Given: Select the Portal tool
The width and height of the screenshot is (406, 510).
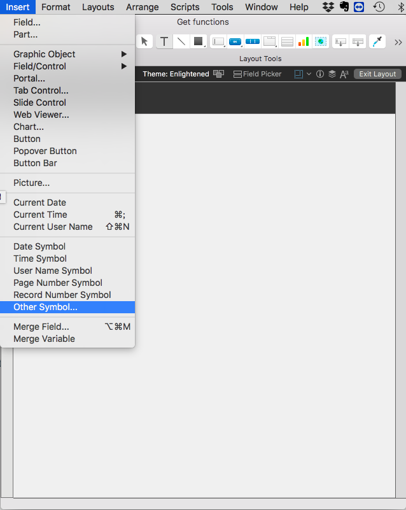Looking at the screenshot, I should tap(287, 41).
